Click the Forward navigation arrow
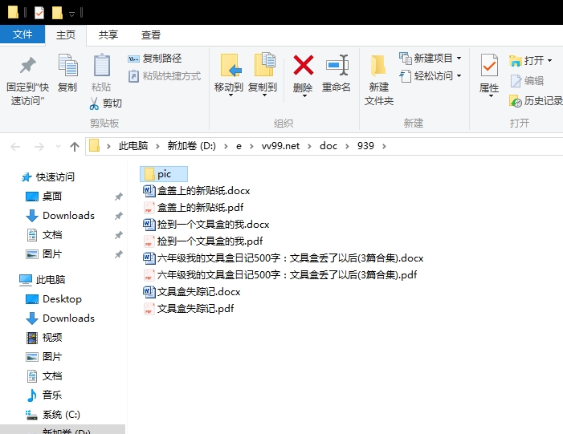This screenshot has height=434, width=563. point(39,146)
